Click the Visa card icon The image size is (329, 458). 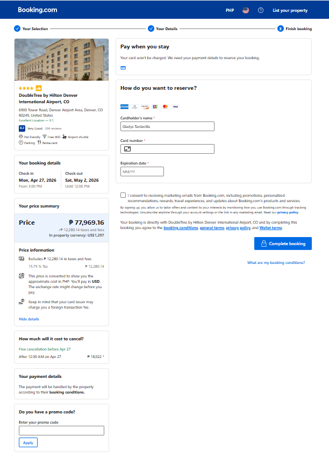(x=175, y=106)
